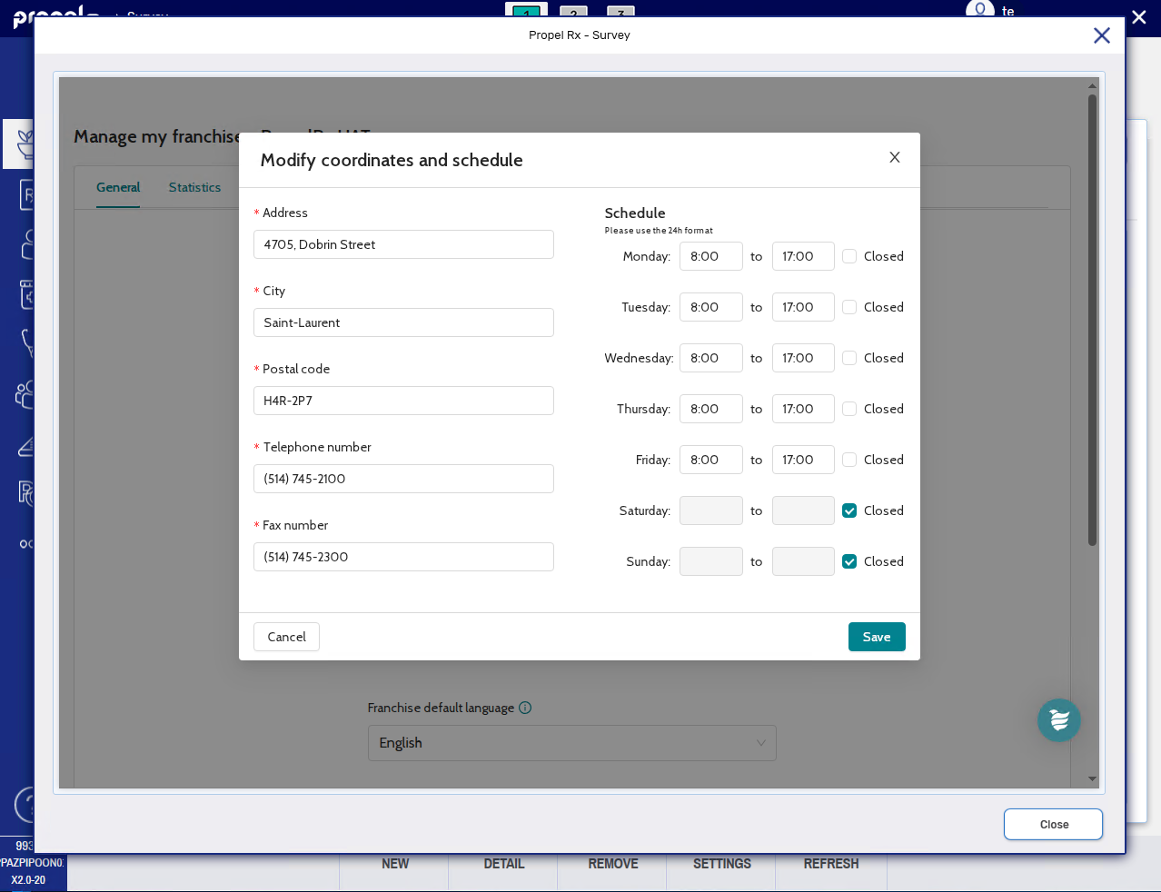
Task: Open the chat assistant floating icon
Action: tap(1058, 720)
